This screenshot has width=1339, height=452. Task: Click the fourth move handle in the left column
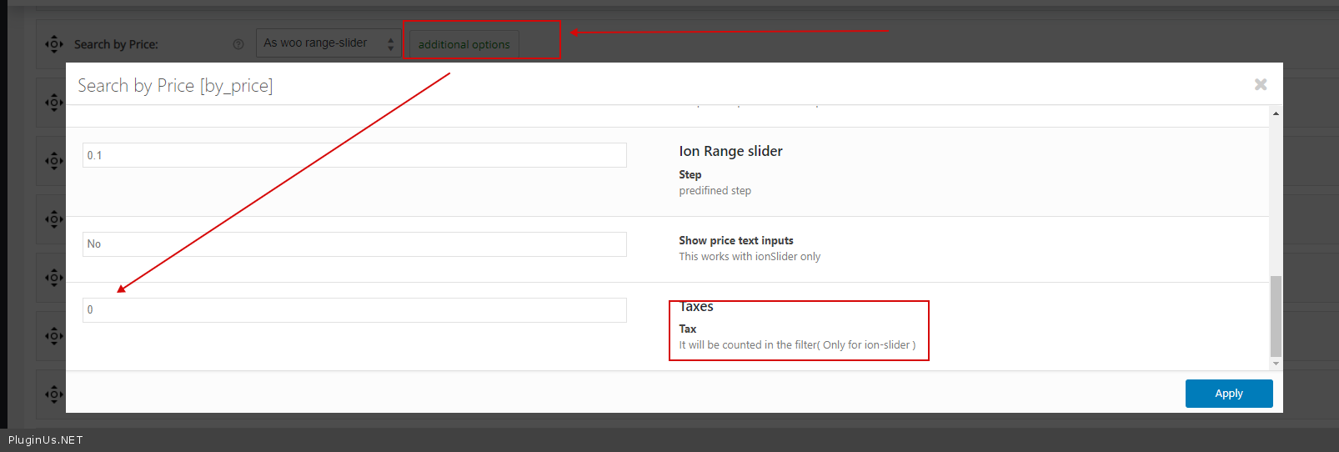[54, 219]
